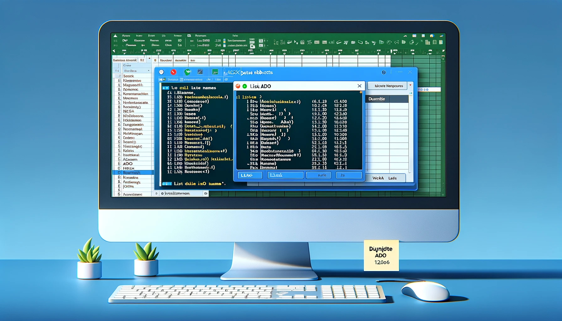Click the 'Le call Lite names' heading
This screenshot has height=321, width=562.
pyautogui.click(x=194, y=88)
